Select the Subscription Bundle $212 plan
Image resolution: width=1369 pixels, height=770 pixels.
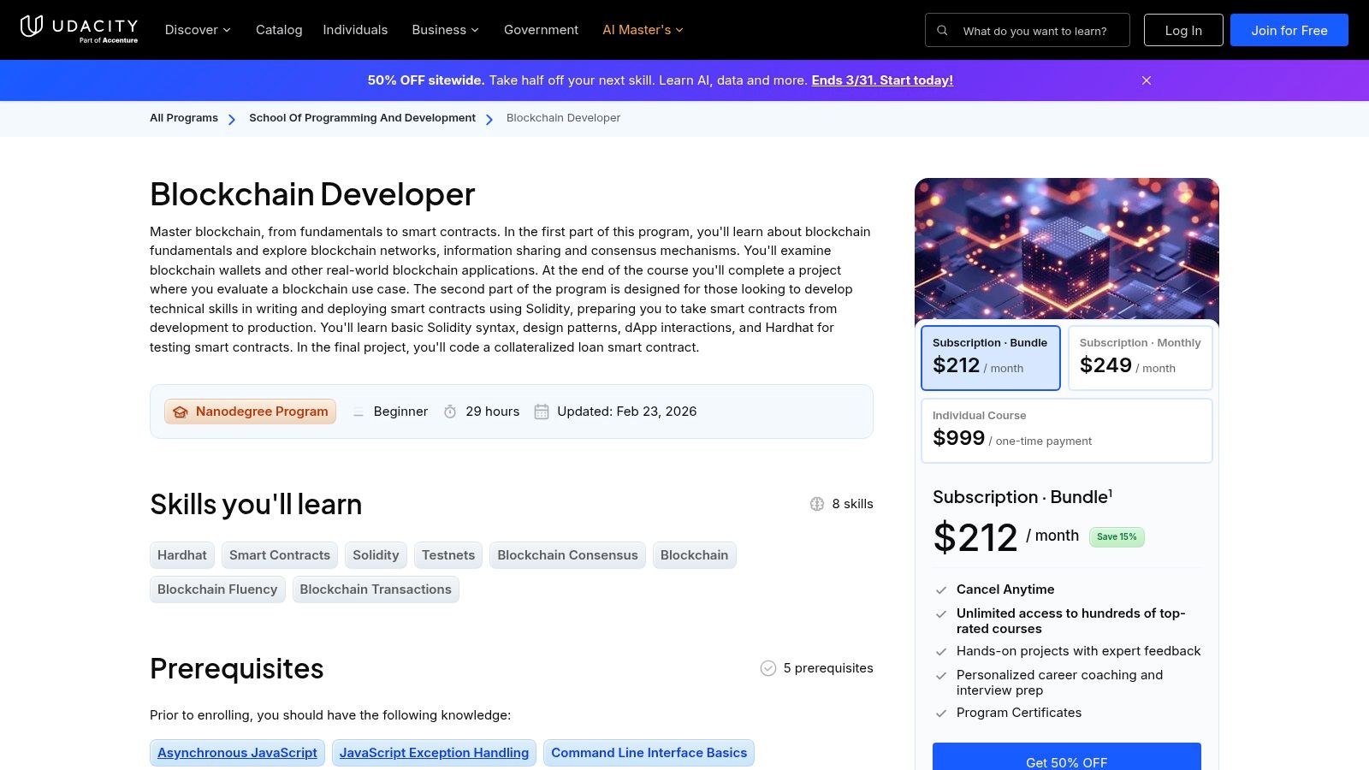tap(991, 358)
